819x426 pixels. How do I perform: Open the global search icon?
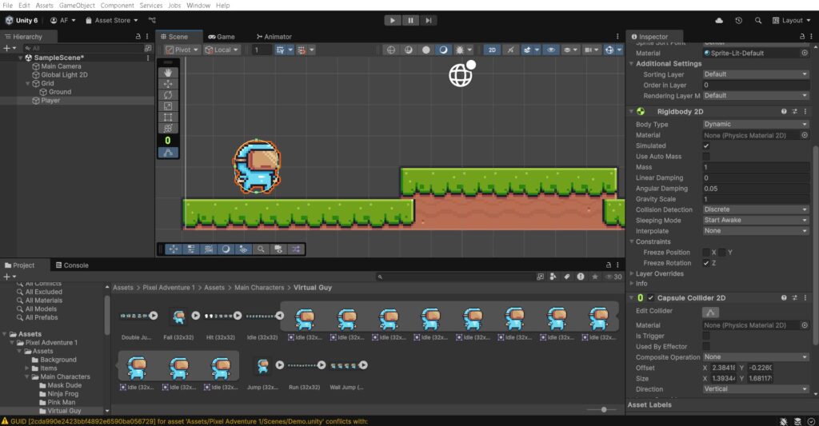tap(758, 20)
